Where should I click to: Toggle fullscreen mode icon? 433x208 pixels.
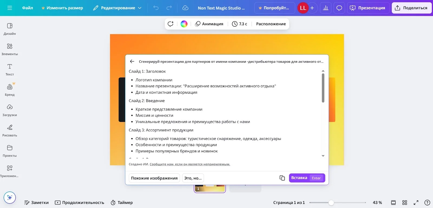[x=416, y=203]
